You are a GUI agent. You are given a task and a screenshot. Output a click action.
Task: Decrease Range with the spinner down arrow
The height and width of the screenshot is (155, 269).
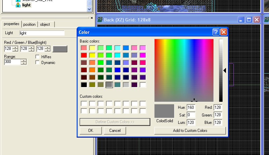(24, 63)
